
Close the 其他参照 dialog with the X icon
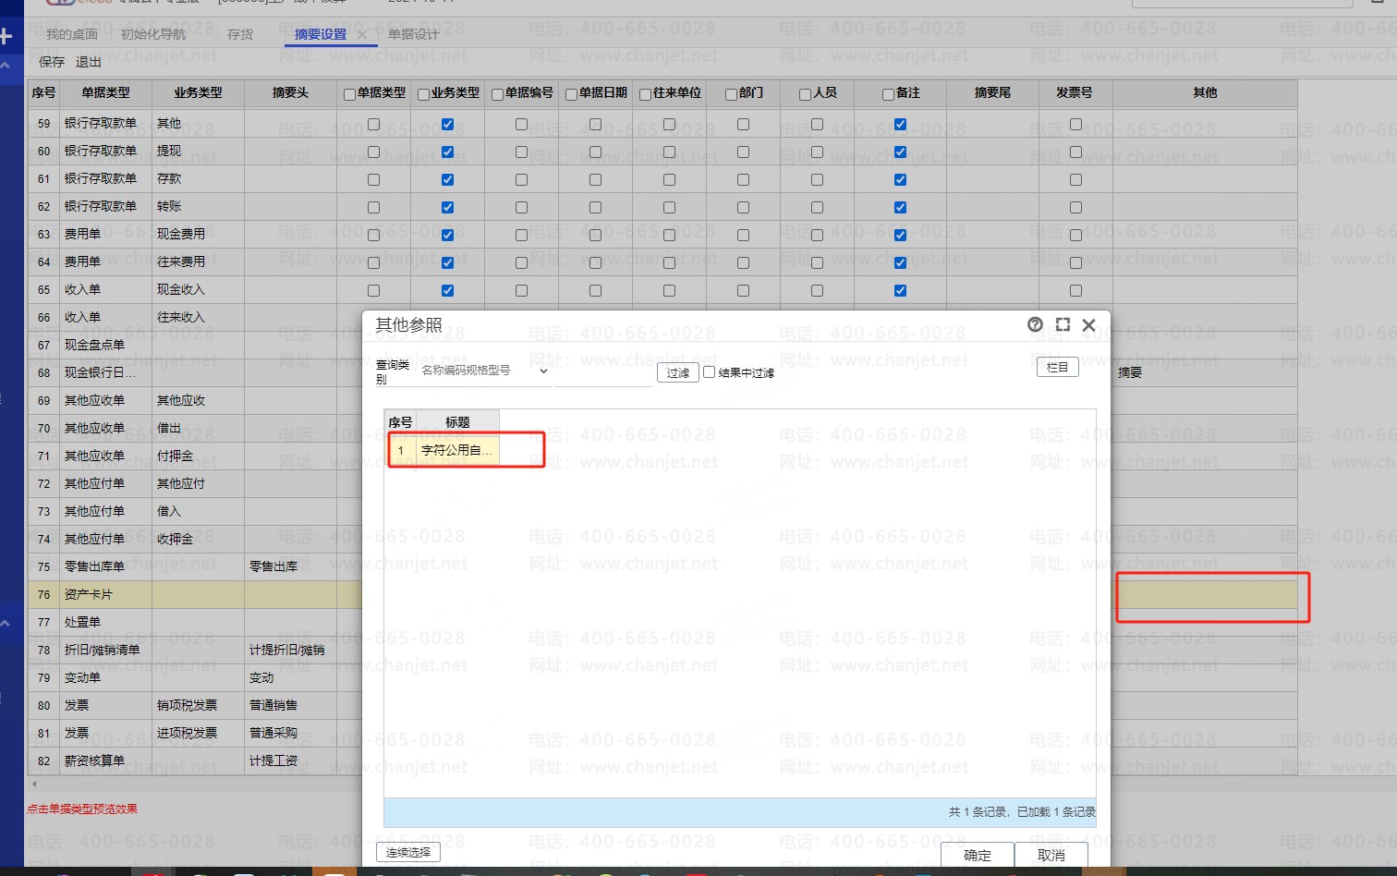pos(1088,324)
